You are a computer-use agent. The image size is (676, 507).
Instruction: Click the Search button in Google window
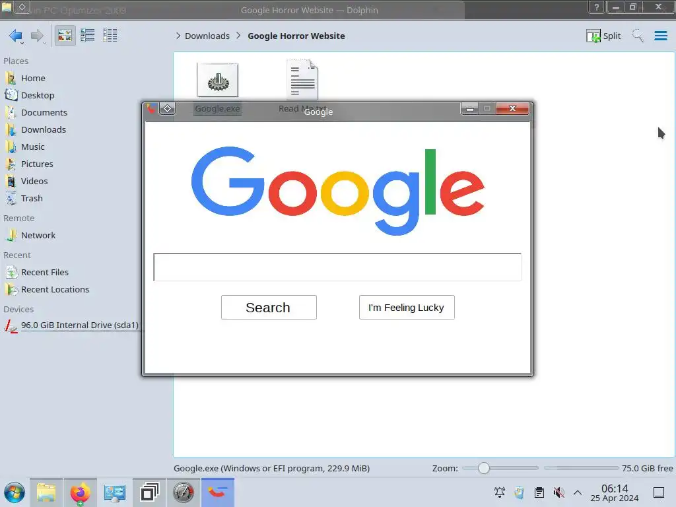click(x=269, y=308)
